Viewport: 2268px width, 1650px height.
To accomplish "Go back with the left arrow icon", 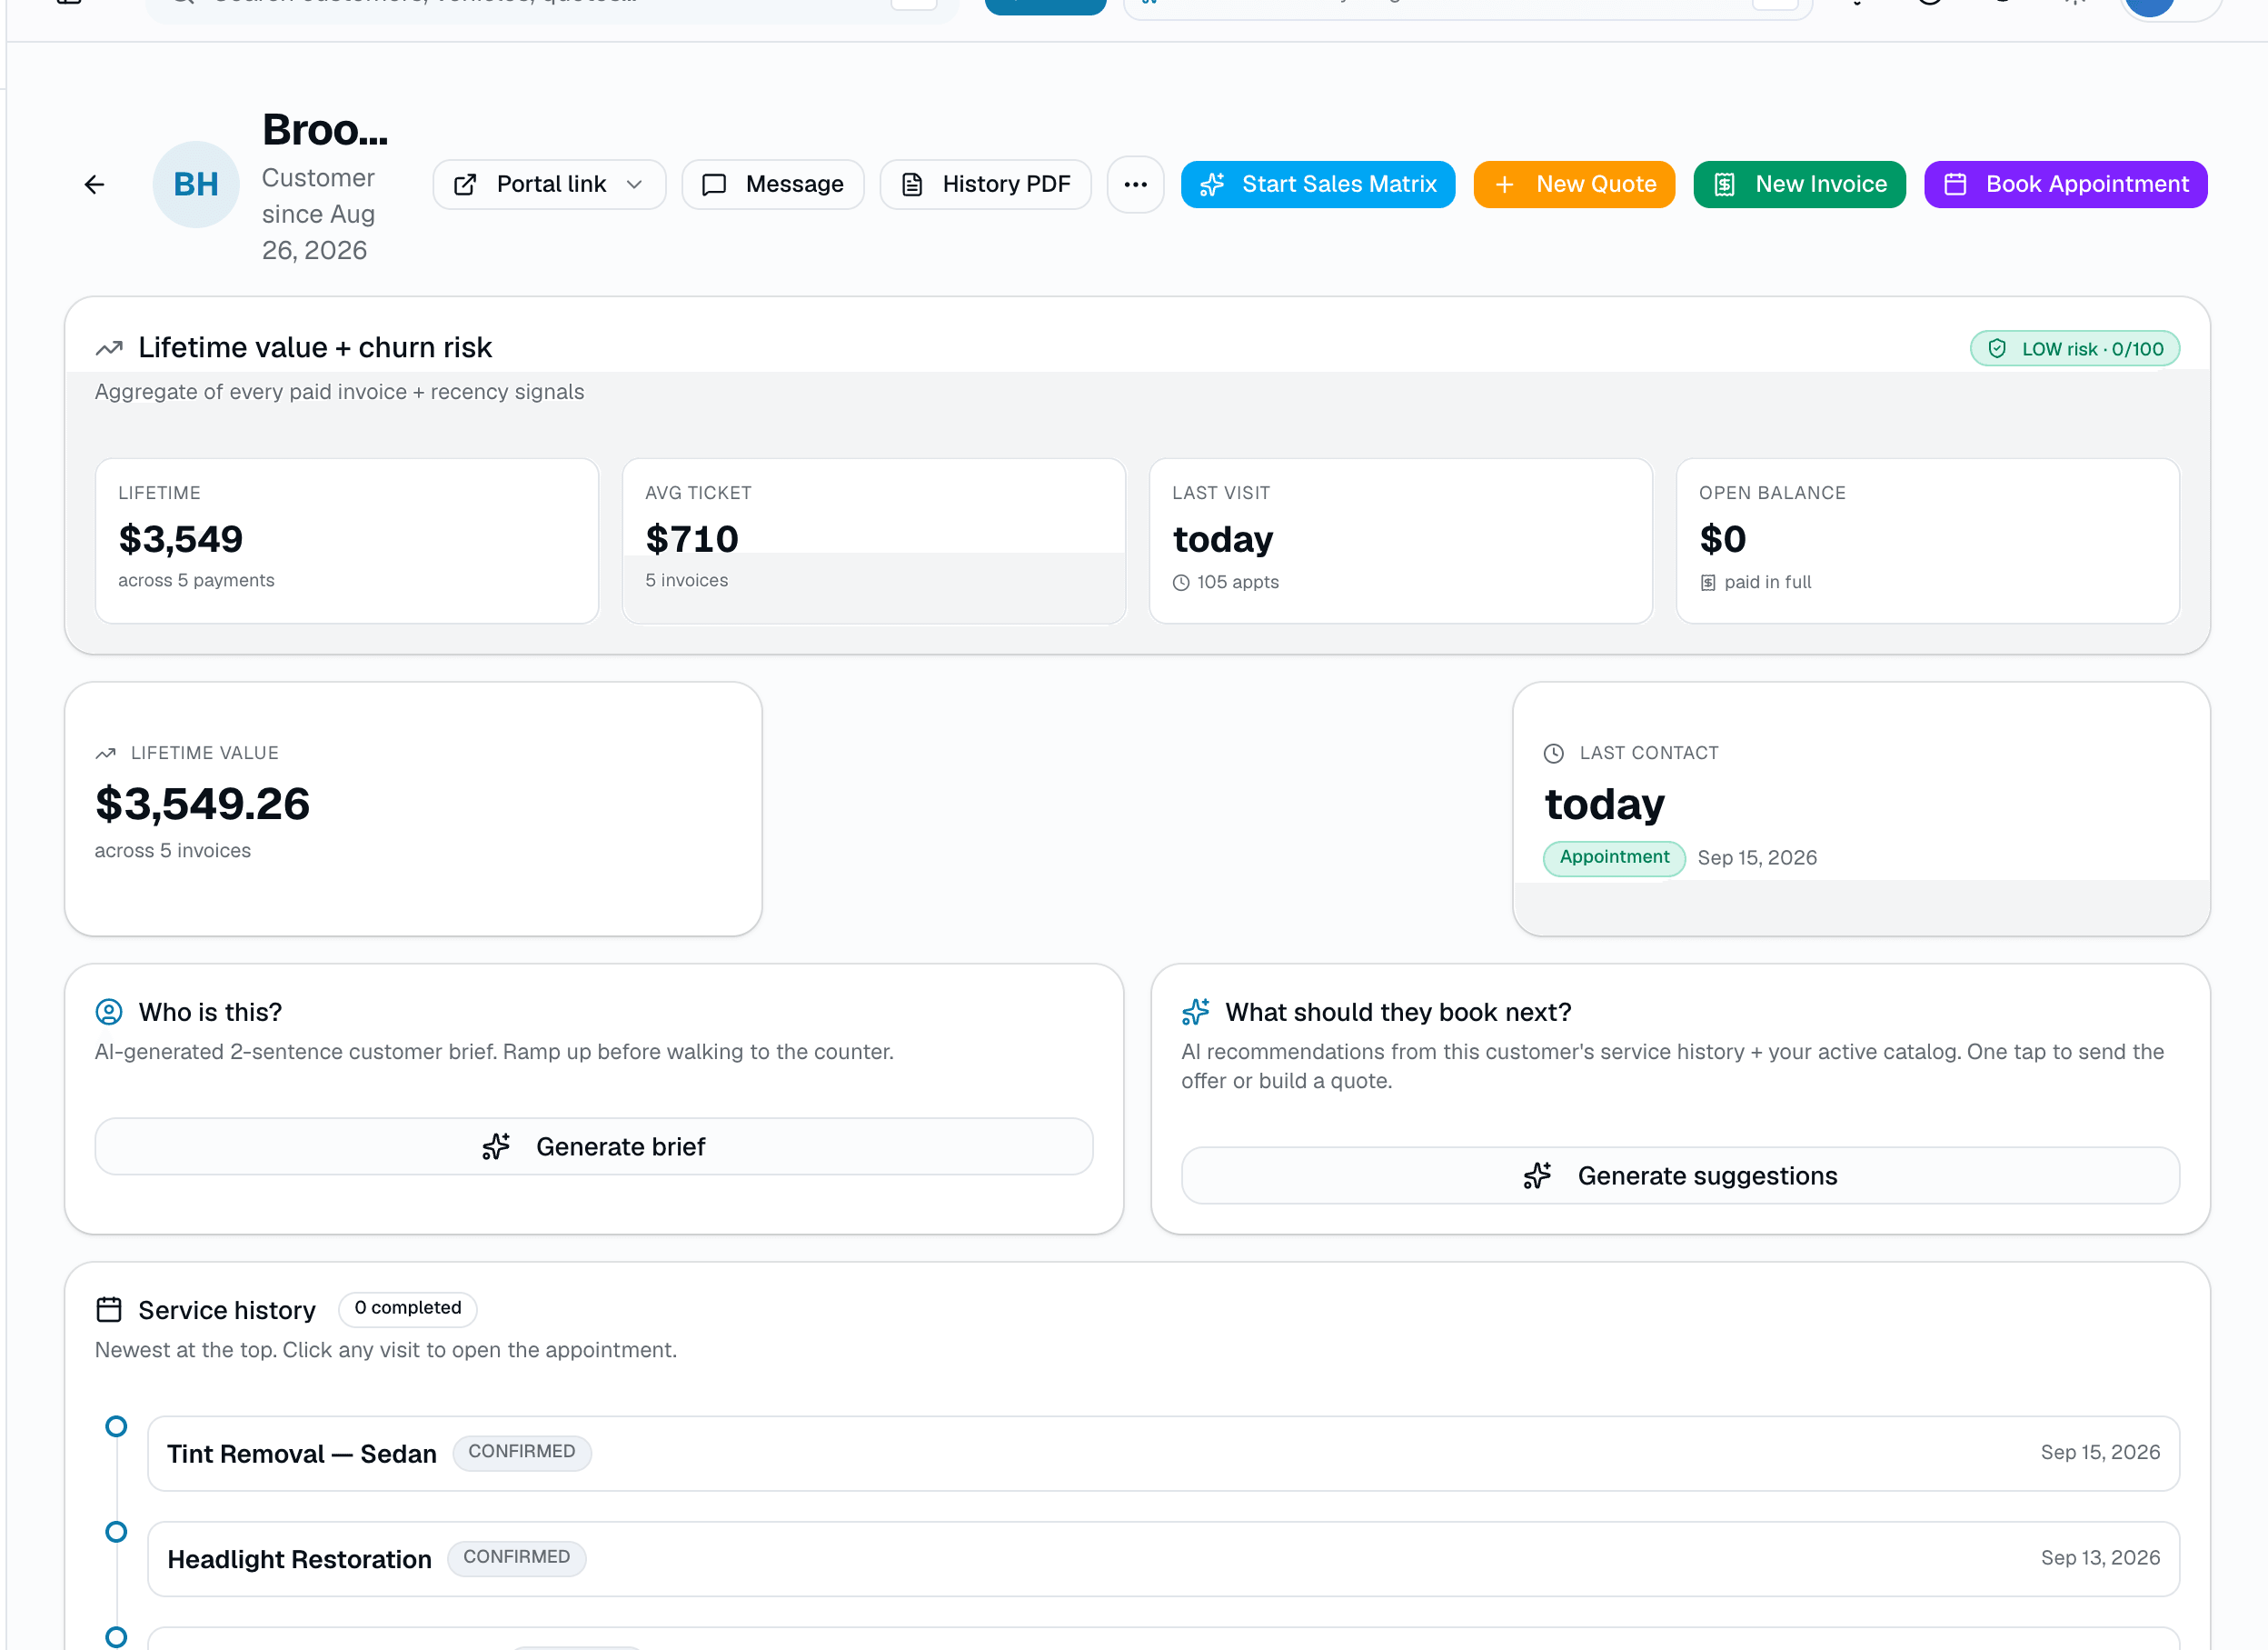I will pos(95,185).
